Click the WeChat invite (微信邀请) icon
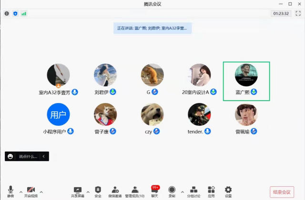The height and width of the screenshot is (200, 305). tap(115, 190)
